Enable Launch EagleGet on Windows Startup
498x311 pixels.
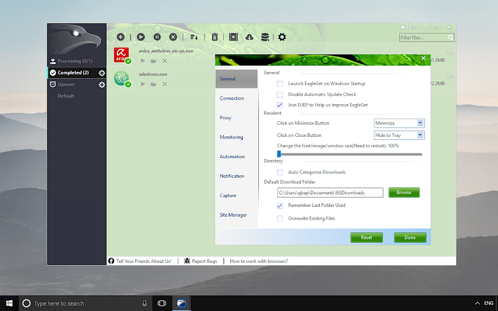[280, 84]
